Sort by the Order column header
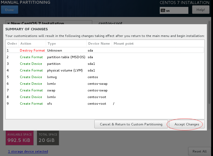This screenshot has width=213, height=156. pos(12,44)
